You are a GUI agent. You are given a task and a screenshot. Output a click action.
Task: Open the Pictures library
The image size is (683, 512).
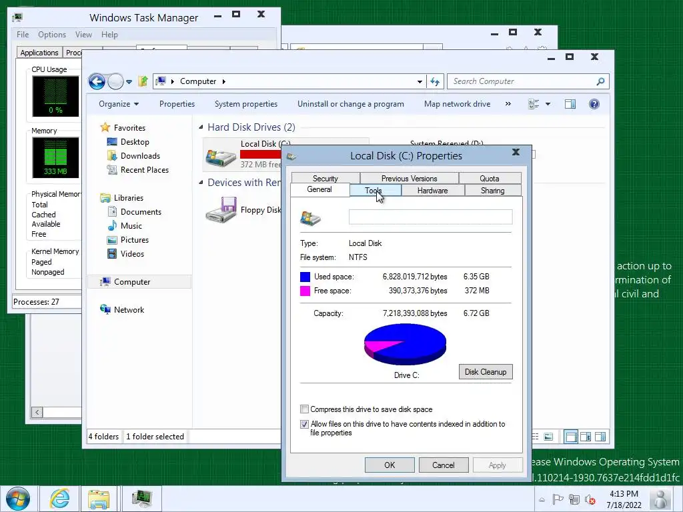135,240
